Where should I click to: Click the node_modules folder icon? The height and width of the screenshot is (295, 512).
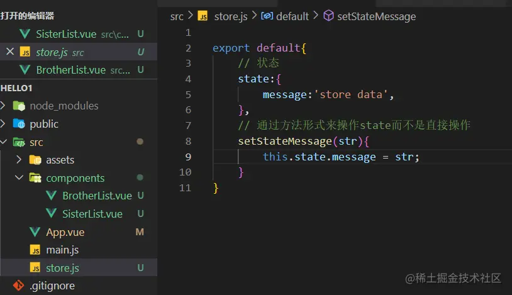coord(19,106)
